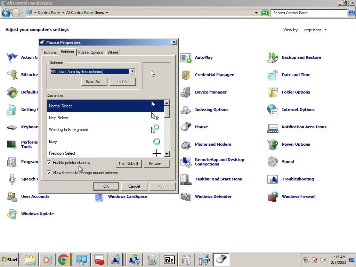Click the Start button
Viewport: 356px width, 267px height.
coord(10,259)
